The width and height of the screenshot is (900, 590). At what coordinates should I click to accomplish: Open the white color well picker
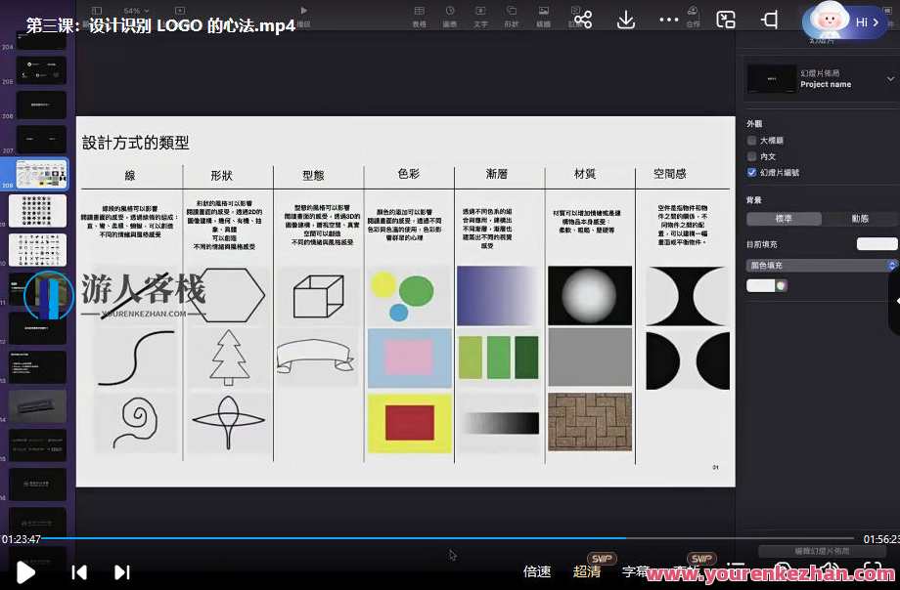(x=760, y=285)
